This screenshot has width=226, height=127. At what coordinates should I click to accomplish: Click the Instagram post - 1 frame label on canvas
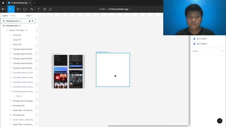[59, 54]
